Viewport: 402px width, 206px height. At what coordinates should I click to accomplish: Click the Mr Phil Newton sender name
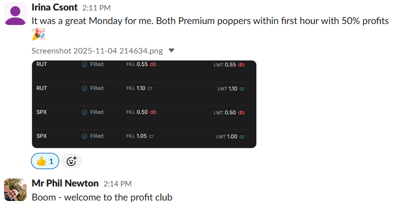point(65,183)
